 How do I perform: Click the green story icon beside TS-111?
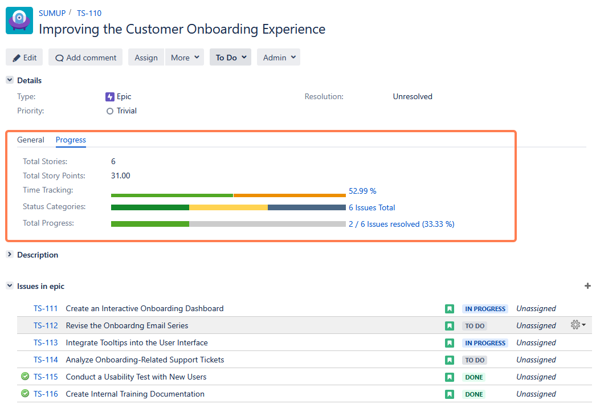(450, 308)
